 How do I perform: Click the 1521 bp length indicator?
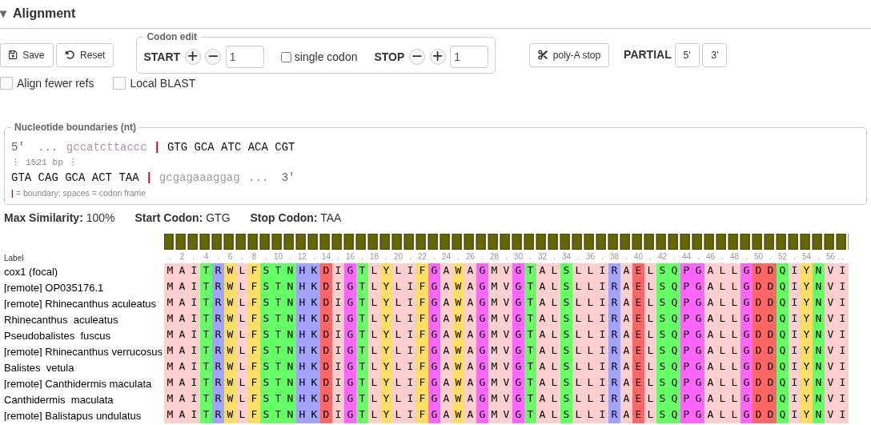[44, 162]
